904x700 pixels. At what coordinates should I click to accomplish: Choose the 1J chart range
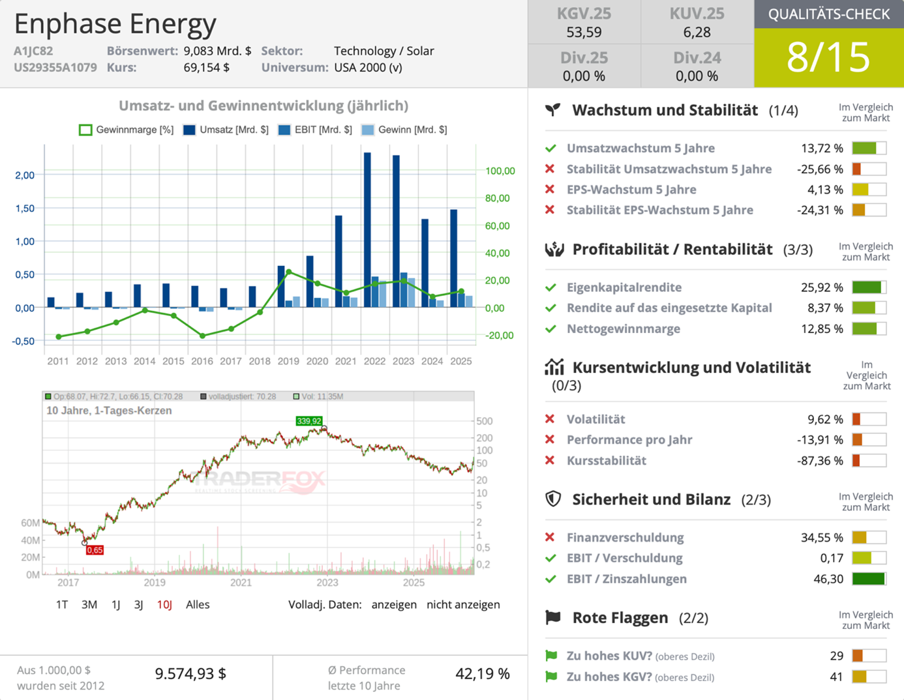[x=116, y=605]
